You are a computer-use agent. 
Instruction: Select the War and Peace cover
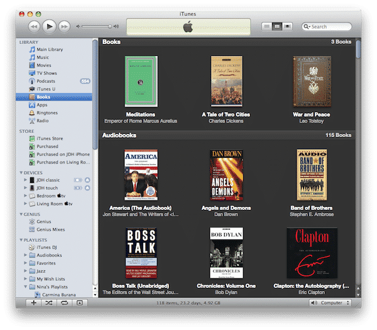312,81
